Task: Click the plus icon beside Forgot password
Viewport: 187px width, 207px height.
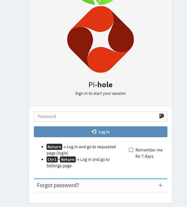Action: click(x=160, y=185)
